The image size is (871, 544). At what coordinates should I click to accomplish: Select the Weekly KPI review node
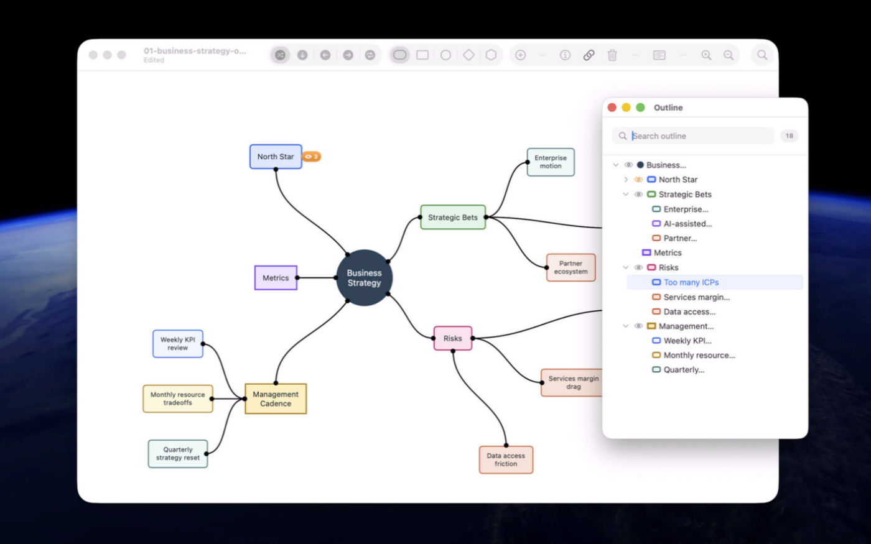178,344
